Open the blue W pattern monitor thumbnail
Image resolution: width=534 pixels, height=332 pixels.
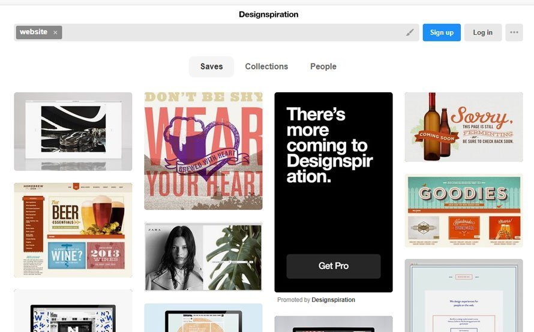(x=73, y=311)
